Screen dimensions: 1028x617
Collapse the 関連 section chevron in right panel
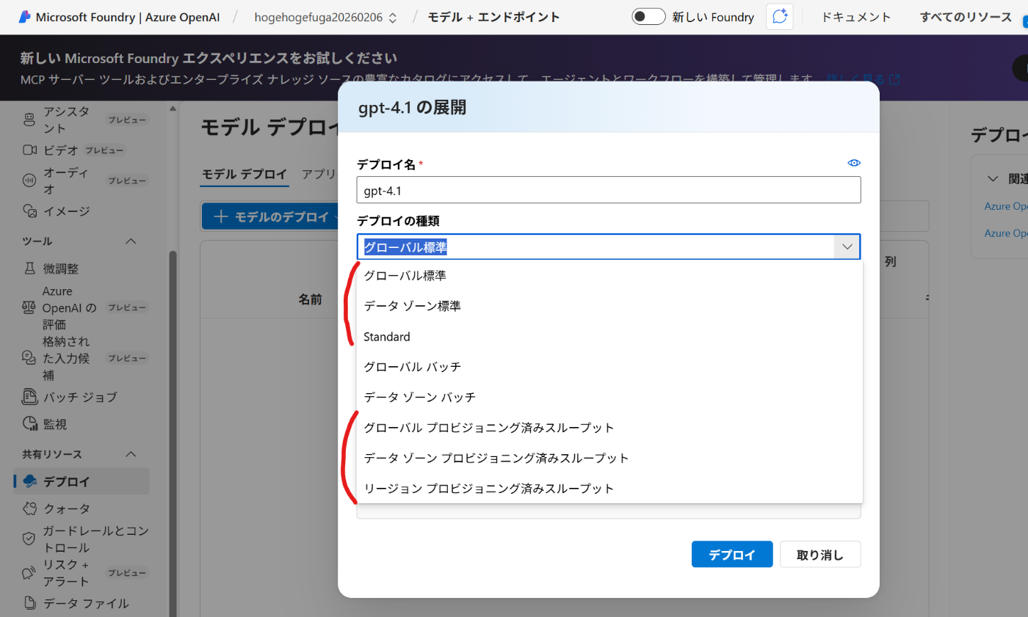[x=993, y=178]
